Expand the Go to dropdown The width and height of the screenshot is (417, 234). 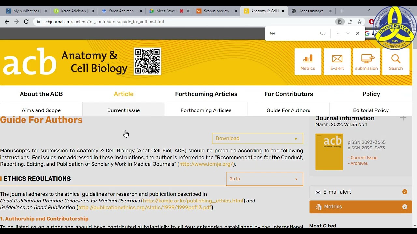(x=265, y=179)
